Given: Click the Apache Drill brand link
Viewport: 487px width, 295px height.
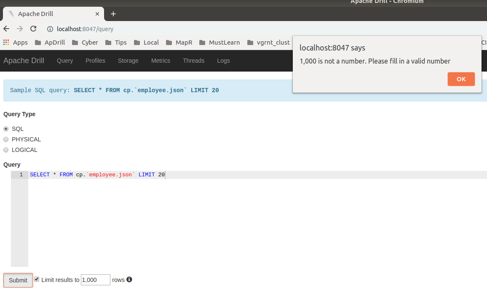Looking at the screenshot, I should tap(24, 61).
